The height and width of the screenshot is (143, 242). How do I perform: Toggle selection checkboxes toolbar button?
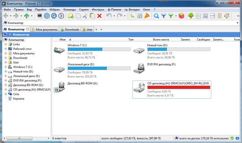tap(140, 16)
